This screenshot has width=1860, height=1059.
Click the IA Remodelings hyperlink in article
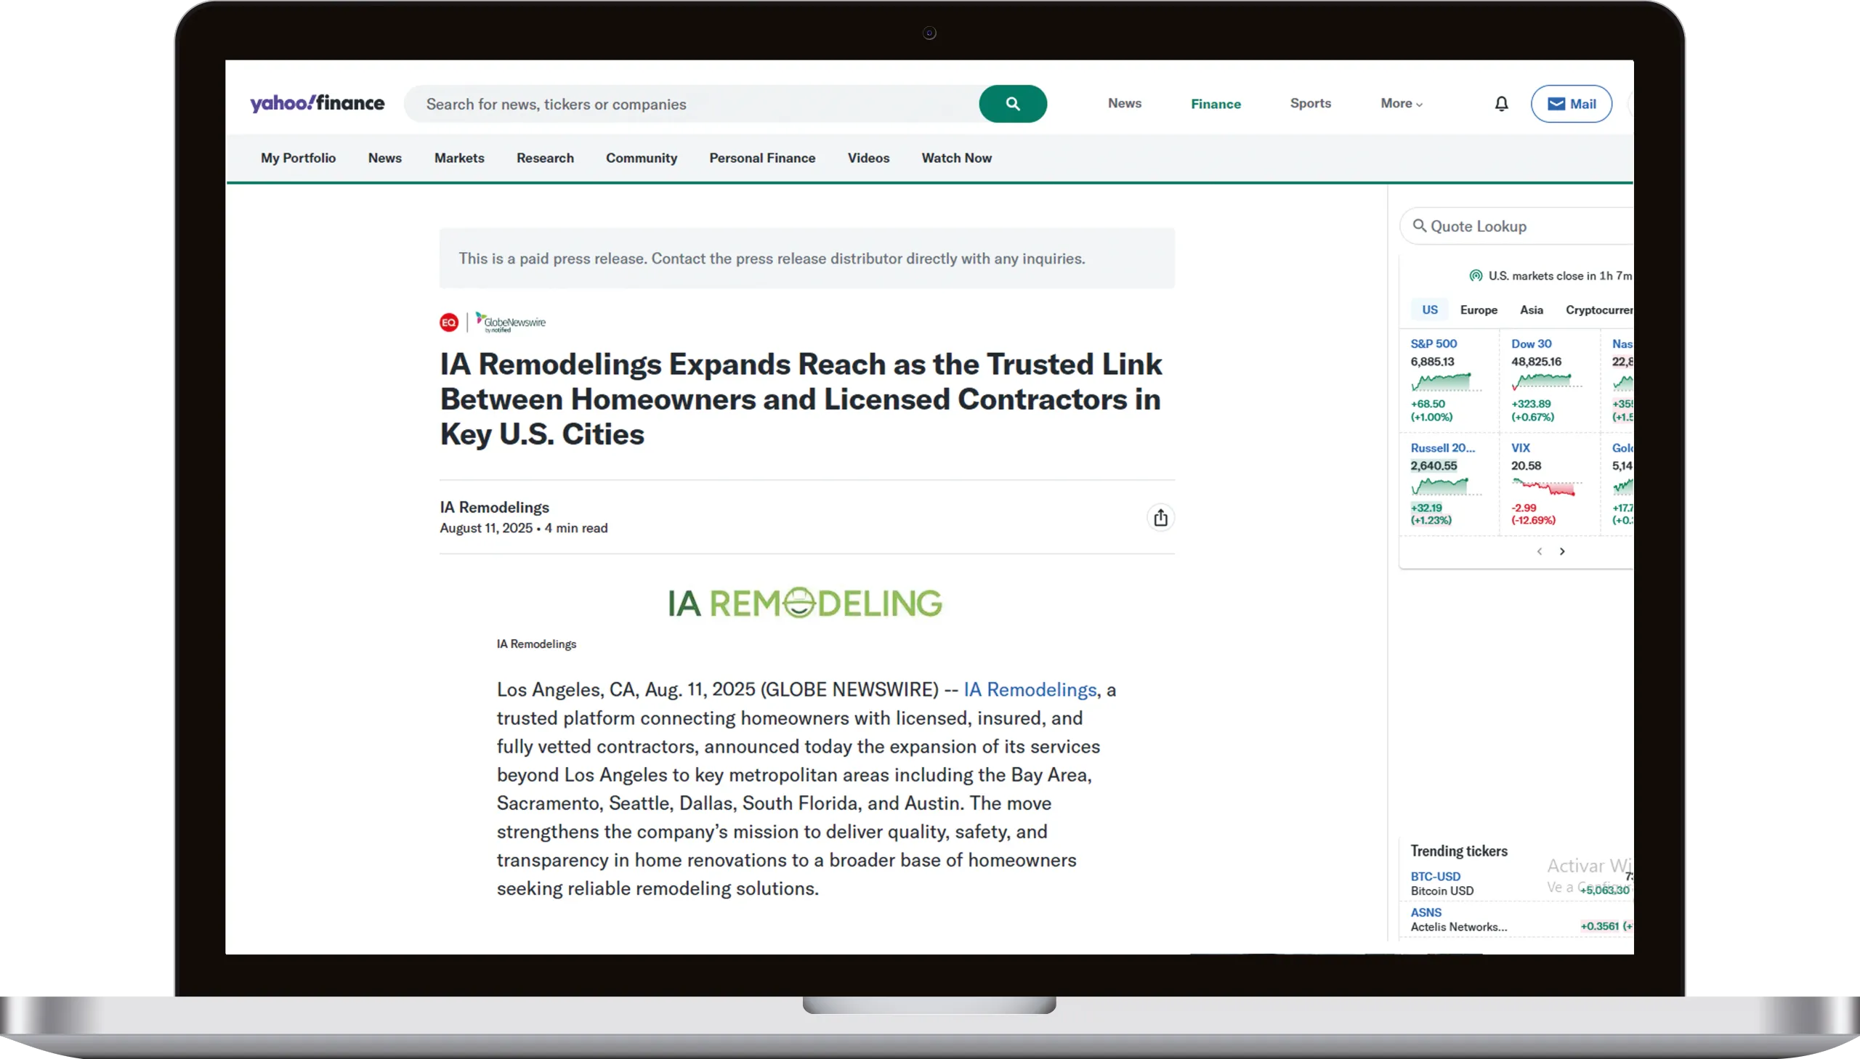click(1030, 689)
